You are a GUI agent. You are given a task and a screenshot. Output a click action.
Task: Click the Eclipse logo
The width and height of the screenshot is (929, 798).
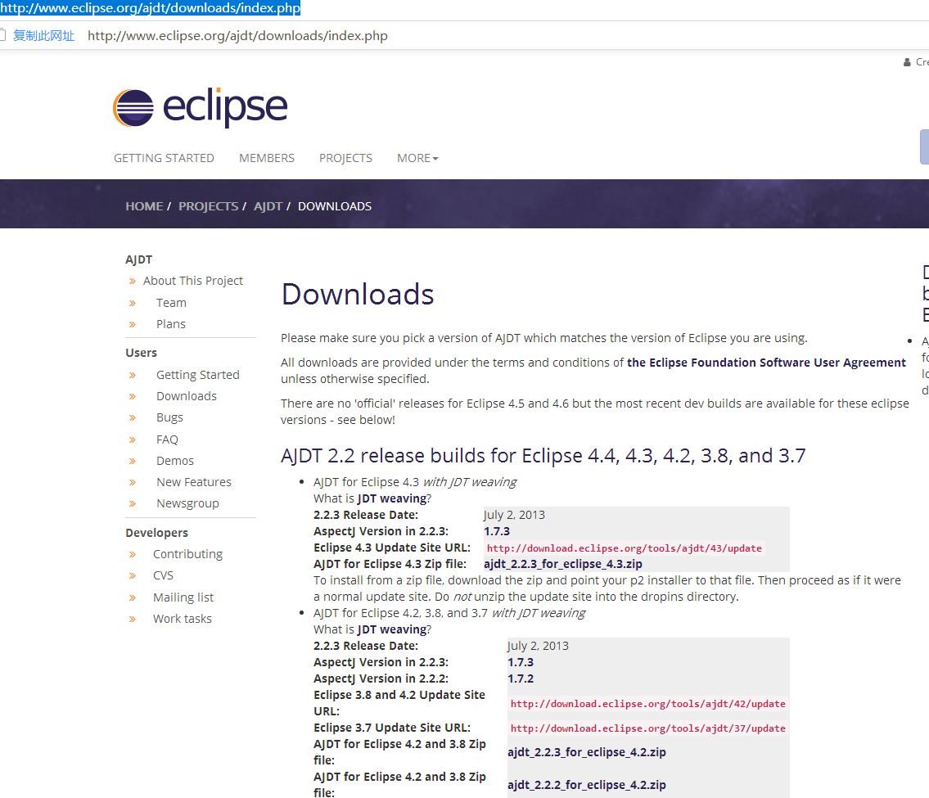201,107
